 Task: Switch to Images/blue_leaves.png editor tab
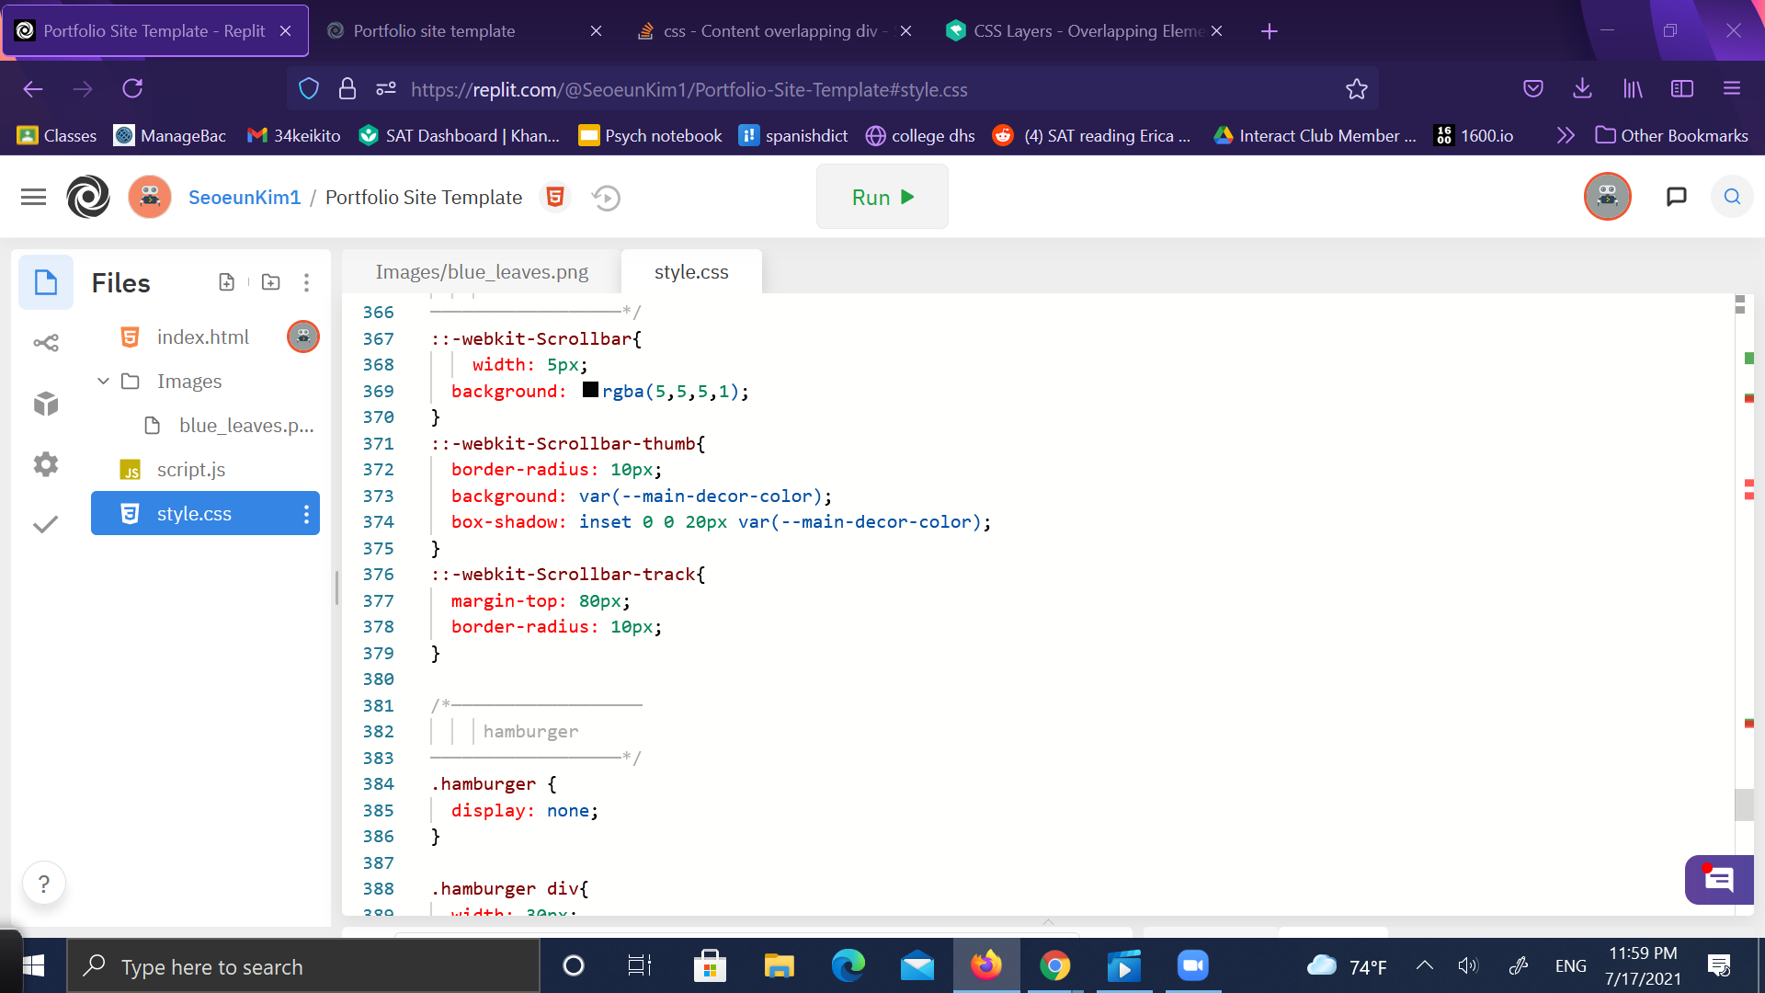[482, 272]
